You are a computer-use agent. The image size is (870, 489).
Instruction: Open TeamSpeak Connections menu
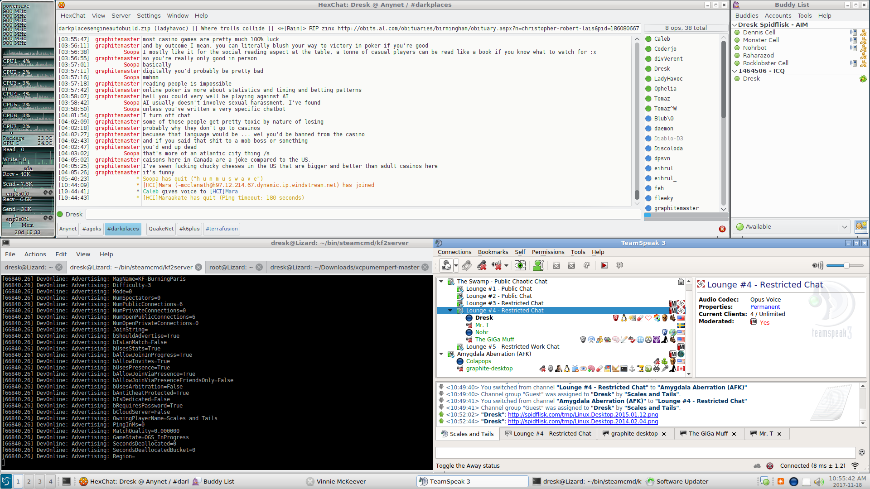point(454,252)
